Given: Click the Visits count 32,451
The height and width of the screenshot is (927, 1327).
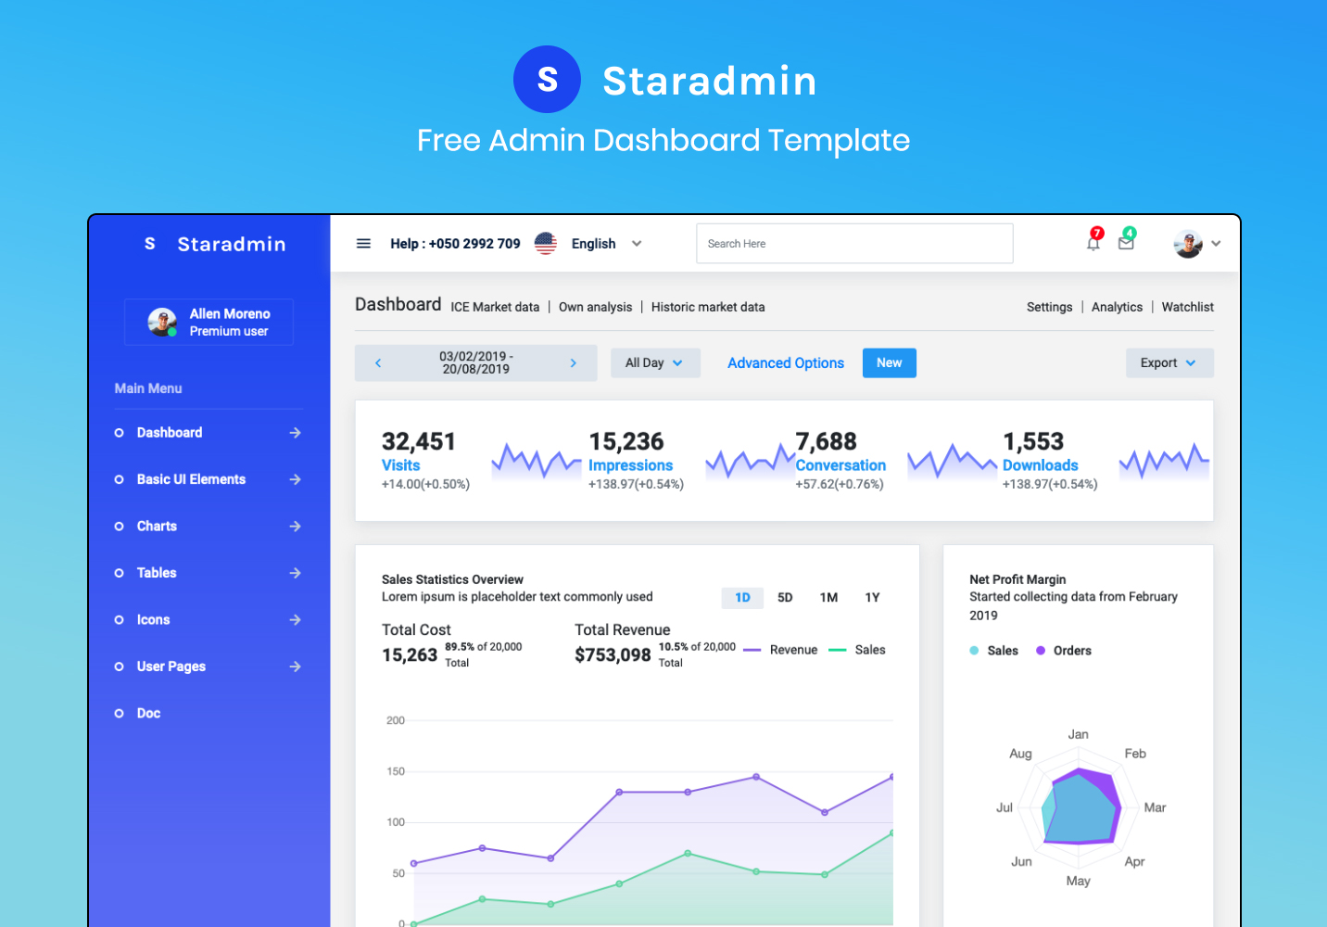Looking at the screenshot, I should (x=419, y=441).
